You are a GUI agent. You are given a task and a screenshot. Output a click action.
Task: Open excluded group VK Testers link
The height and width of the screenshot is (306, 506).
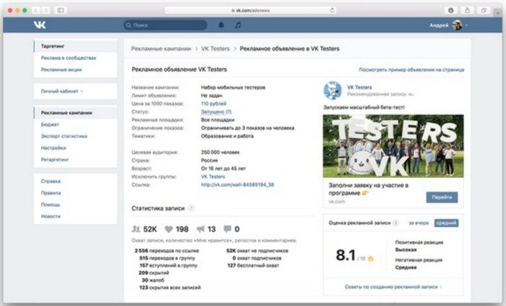(213, 177)
